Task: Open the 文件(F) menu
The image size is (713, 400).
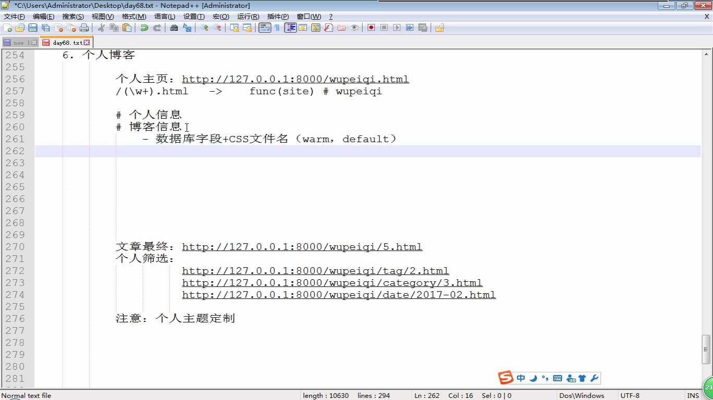Action: pyautogui.click(x=14, y=17)
